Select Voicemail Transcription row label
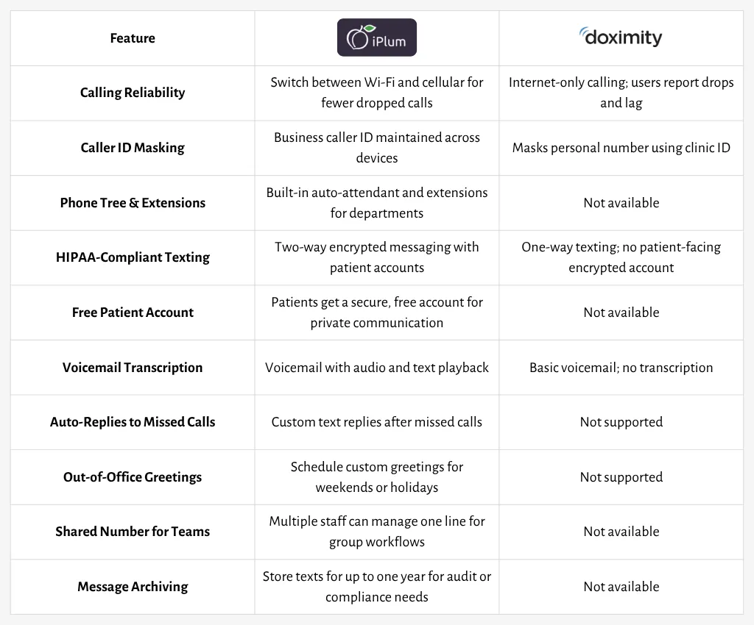The image size is (754, 625). pos(133,367)
